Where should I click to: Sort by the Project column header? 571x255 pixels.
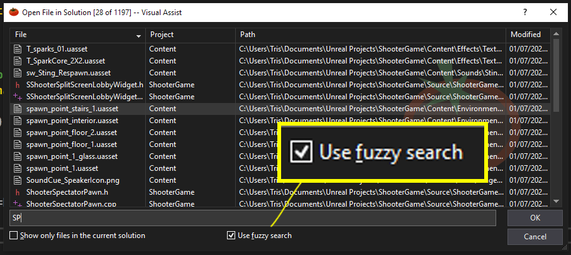click(189, 35)
